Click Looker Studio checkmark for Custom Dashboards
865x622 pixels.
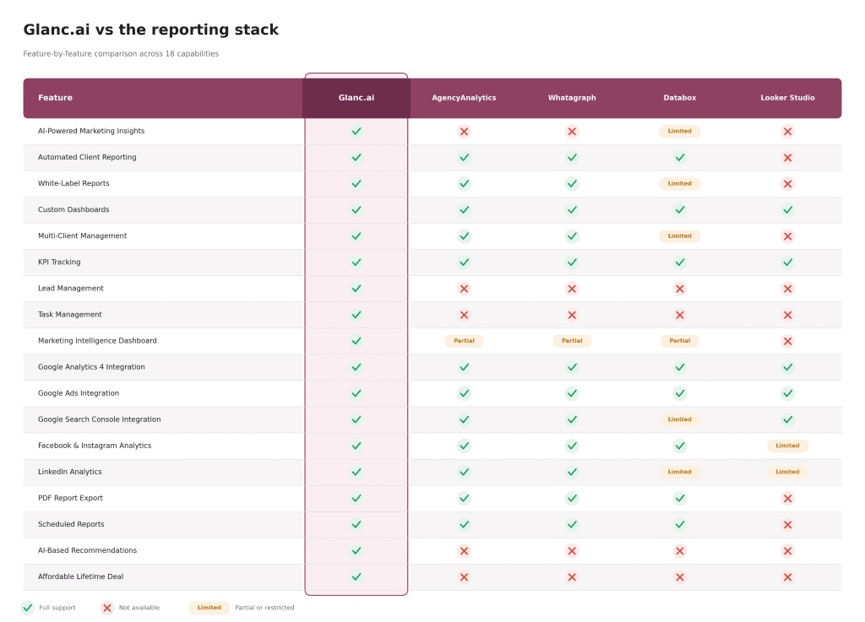pyautogui.click(x=787, y=210)
